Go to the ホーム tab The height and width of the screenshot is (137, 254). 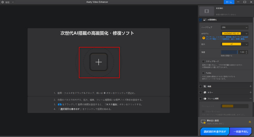tap(229, 2)
